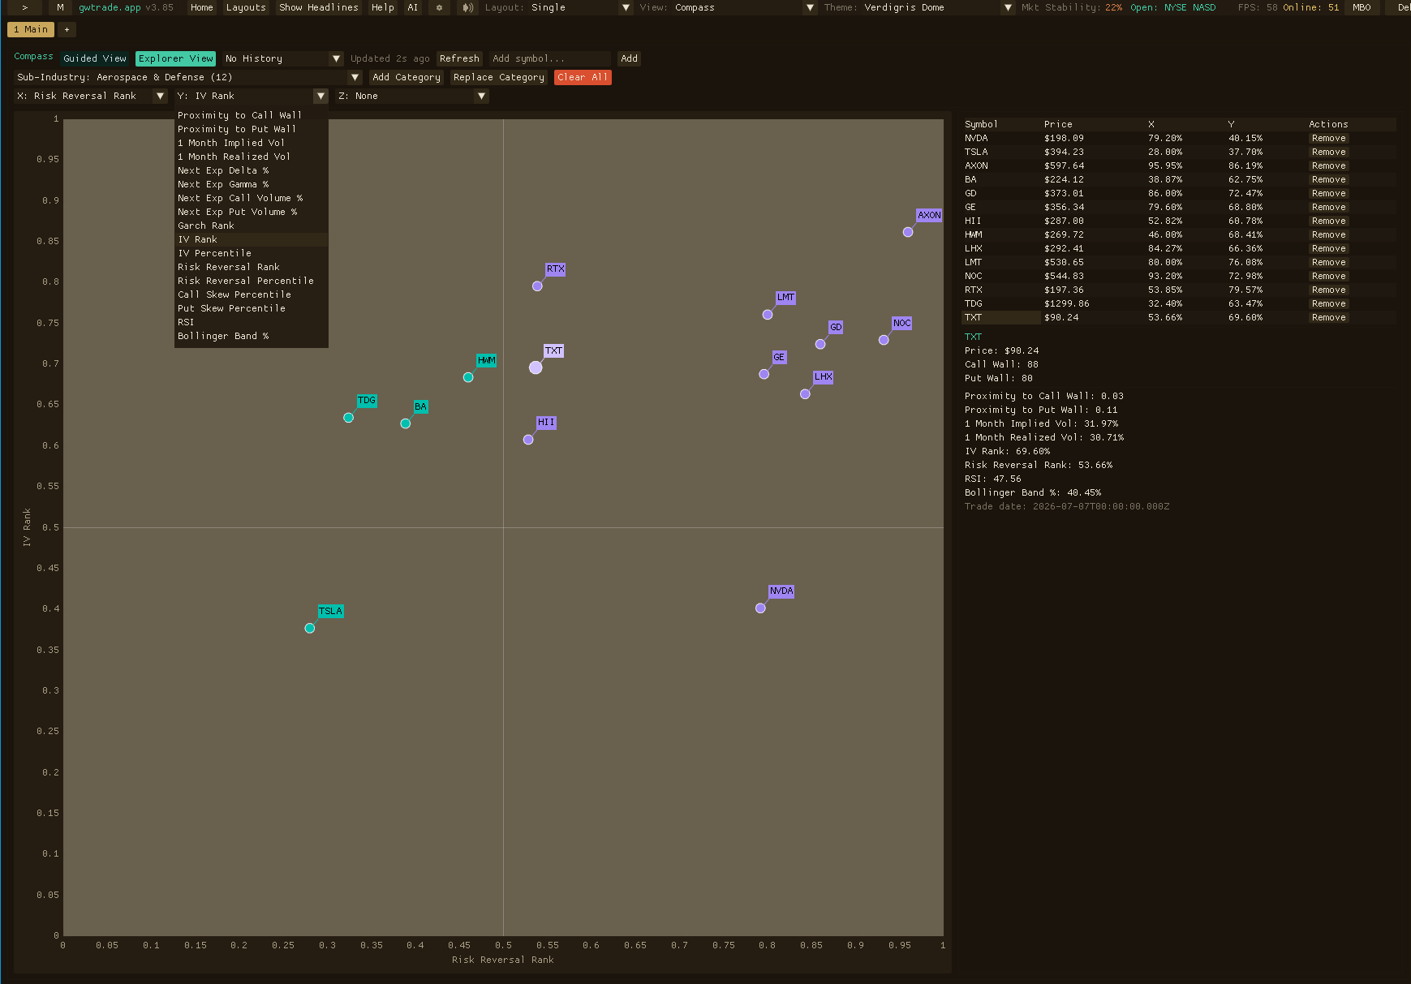Choose IV Percentile option
Viewport: 1411px width, 984px height.
[251, 253]
